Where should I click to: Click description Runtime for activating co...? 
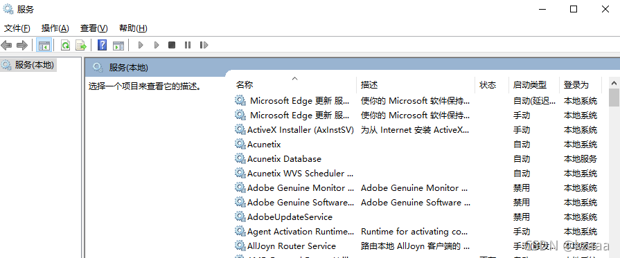point(414,232)
